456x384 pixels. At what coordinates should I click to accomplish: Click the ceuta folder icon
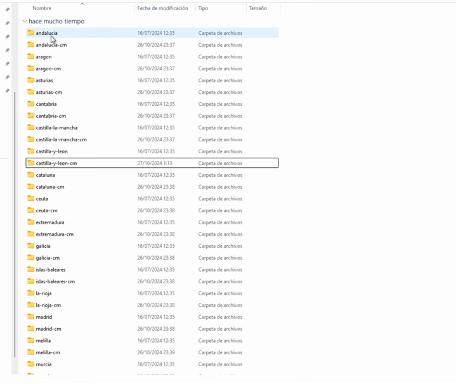click(31, 199)
